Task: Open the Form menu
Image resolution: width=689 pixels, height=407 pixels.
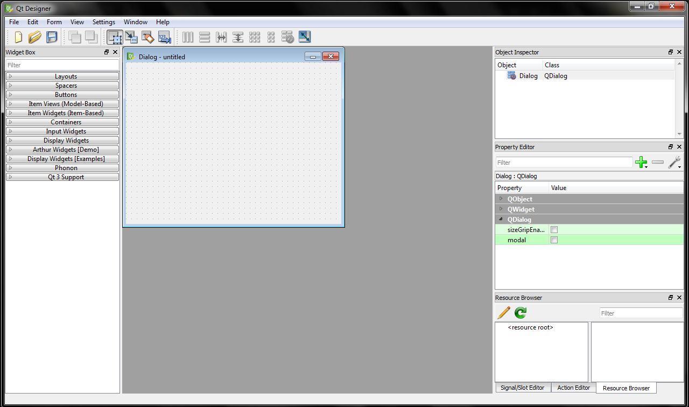Action: (x=54, y=22)
